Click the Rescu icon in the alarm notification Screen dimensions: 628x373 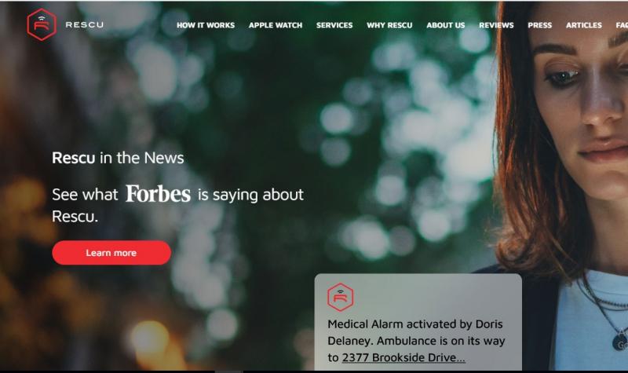(x=340, y=298)
